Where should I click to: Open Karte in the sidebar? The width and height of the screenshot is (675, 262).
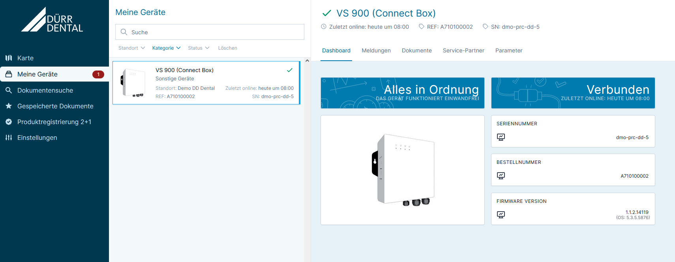click(x=54, y=58)
